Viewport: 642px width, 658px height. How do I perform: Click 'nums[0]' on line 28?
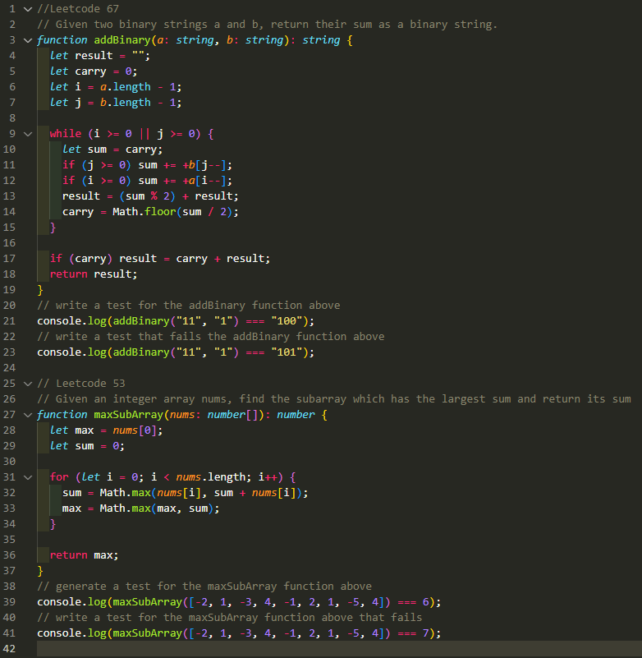pos(135,430)
